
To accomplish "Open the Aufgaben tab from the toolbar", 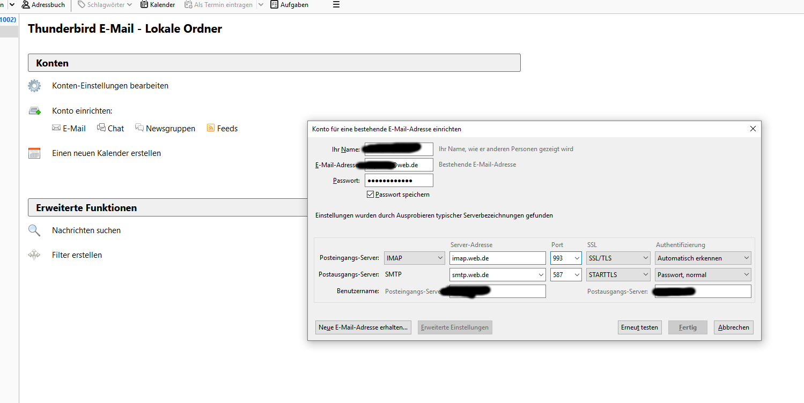I will 289,5.
